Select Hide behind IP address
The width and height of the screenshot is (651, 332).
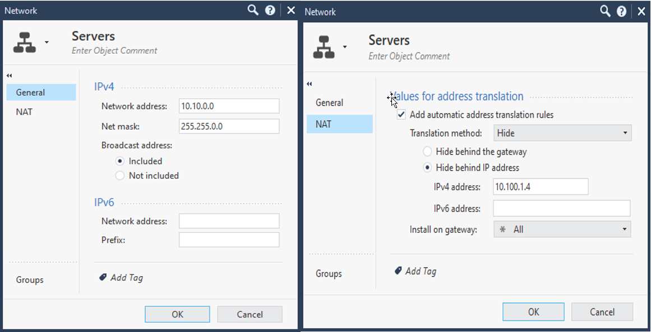tap(427, 168)
